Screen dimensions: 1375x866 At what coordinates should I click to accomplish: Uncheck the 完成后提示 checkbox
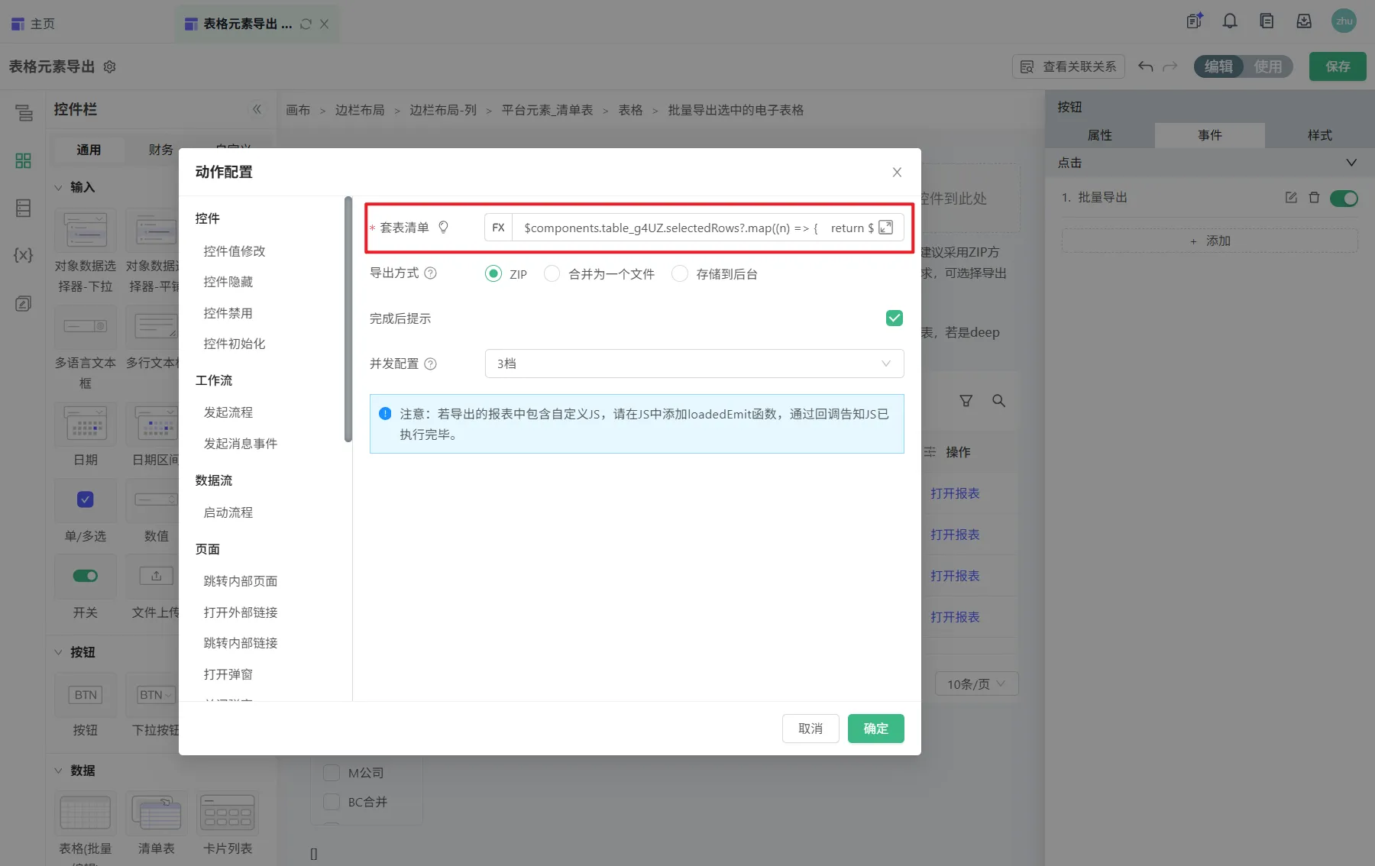pyautogui.click(x=895, y=318)
